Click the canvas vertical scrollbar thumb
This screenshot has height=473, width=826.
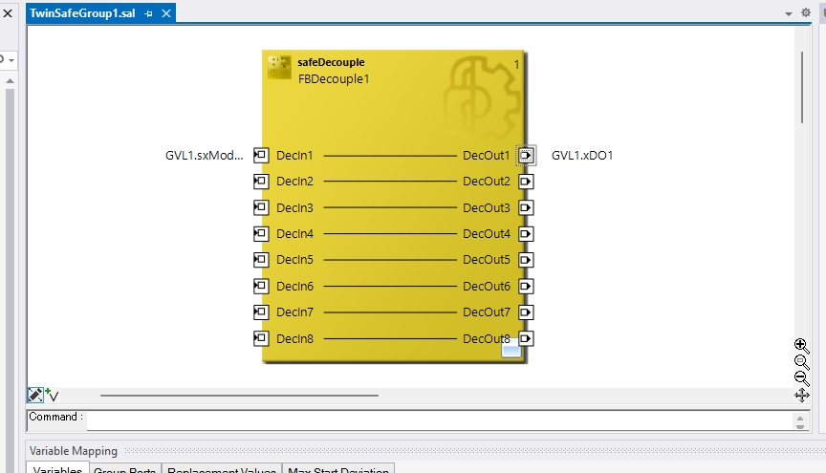click(x=802, y=88)
